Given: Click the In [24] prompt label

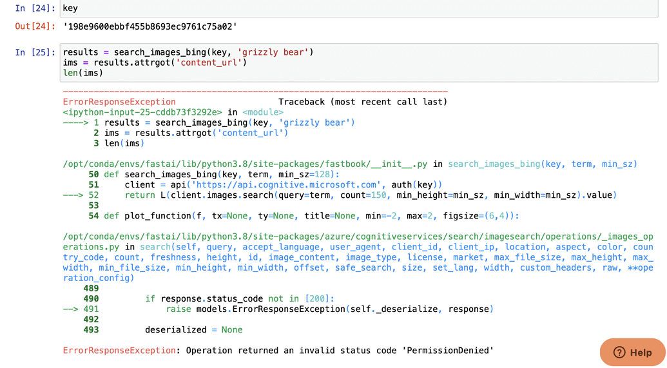Looking at the screenshot, I should point(35,8).
